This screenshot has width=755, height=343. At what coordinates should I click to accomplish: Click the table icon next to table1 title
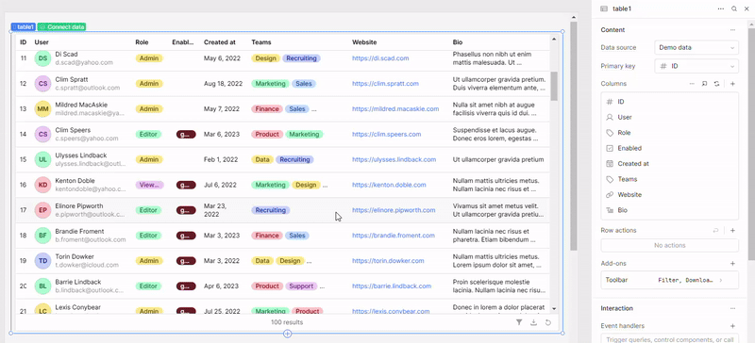[604, 8]
